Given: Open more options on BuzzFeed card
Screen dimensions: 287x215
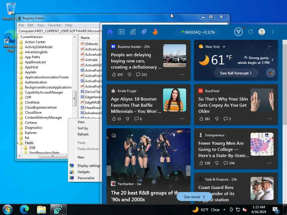Looking at the screenshot, I should point(270,119).
